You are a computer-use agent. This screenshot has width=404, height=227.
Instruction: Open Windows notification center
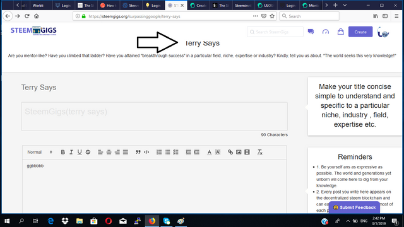point(395,221)
